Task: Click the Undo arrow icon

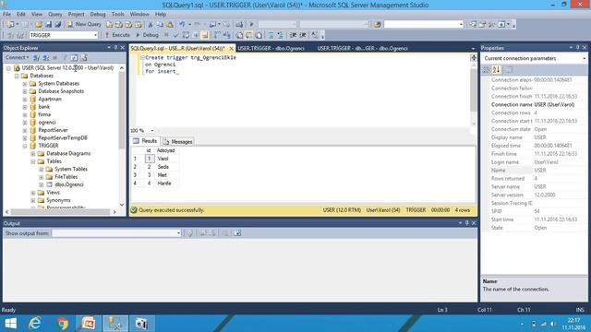Action: coord(182,24)
